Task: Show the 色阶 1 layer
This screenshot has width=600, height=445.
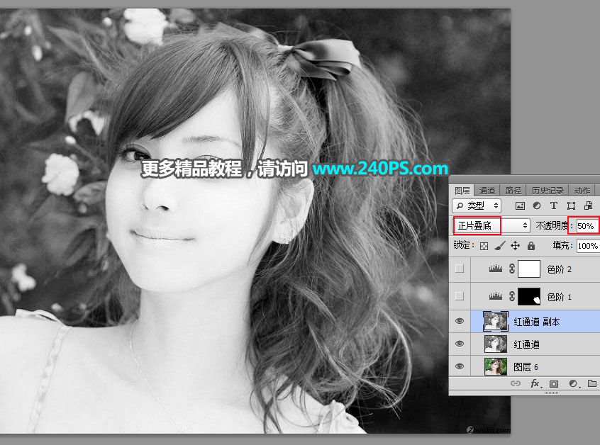Action: (460, 296)
